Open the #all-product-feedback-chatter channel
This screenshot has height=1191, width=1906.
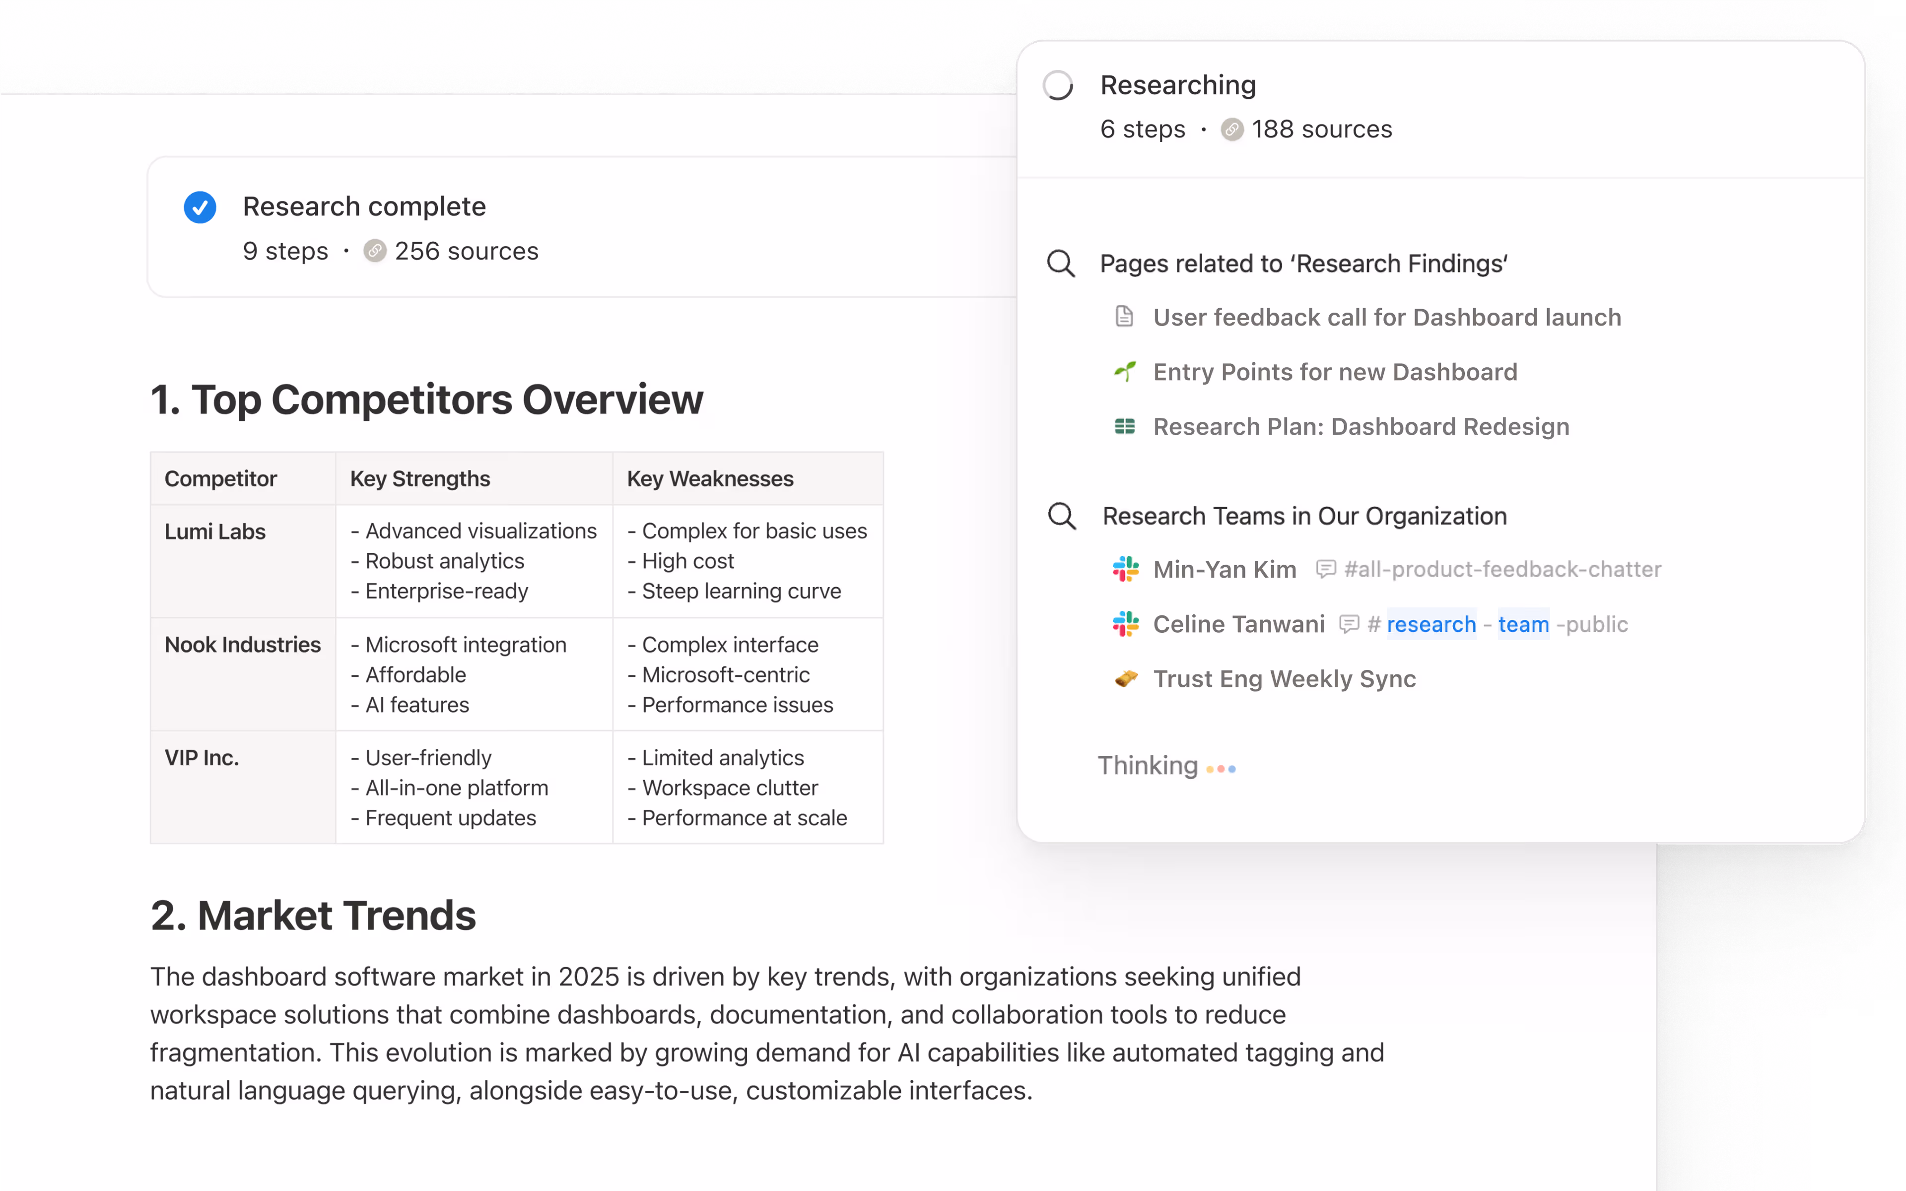point(1501,569)
